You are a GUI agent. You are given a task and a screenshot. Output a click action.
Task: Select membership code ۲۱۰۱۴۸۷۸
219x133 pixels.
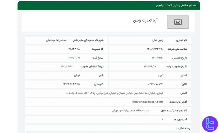[x=74, y=49]
